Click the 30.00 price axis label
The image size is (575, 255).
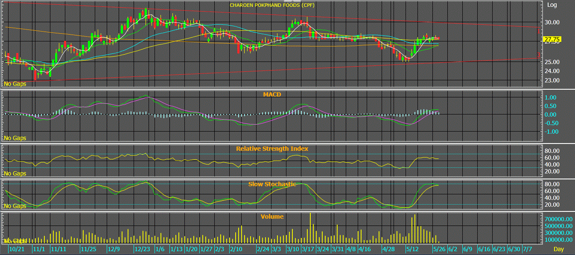(552, 22)
